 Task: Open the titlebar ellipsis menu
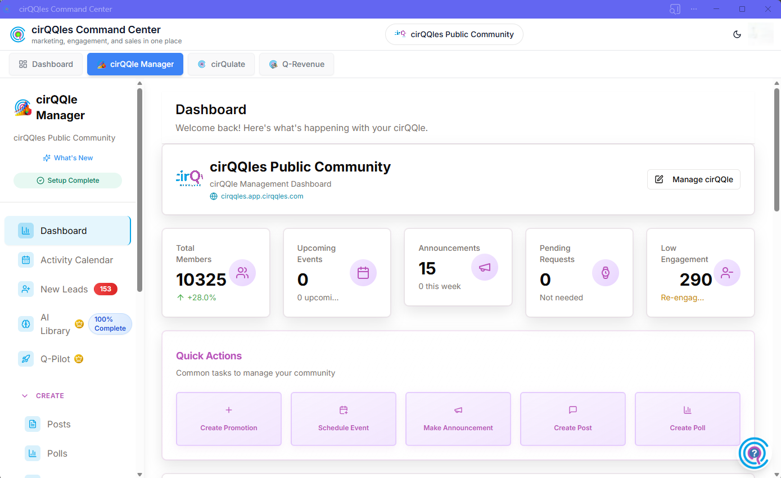point(693,9)
